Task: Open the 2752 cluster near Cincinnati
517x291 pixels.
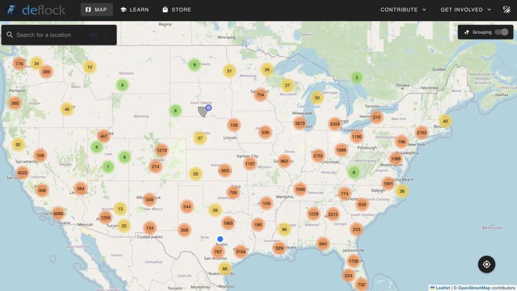Action: click(x=318, y=156)
